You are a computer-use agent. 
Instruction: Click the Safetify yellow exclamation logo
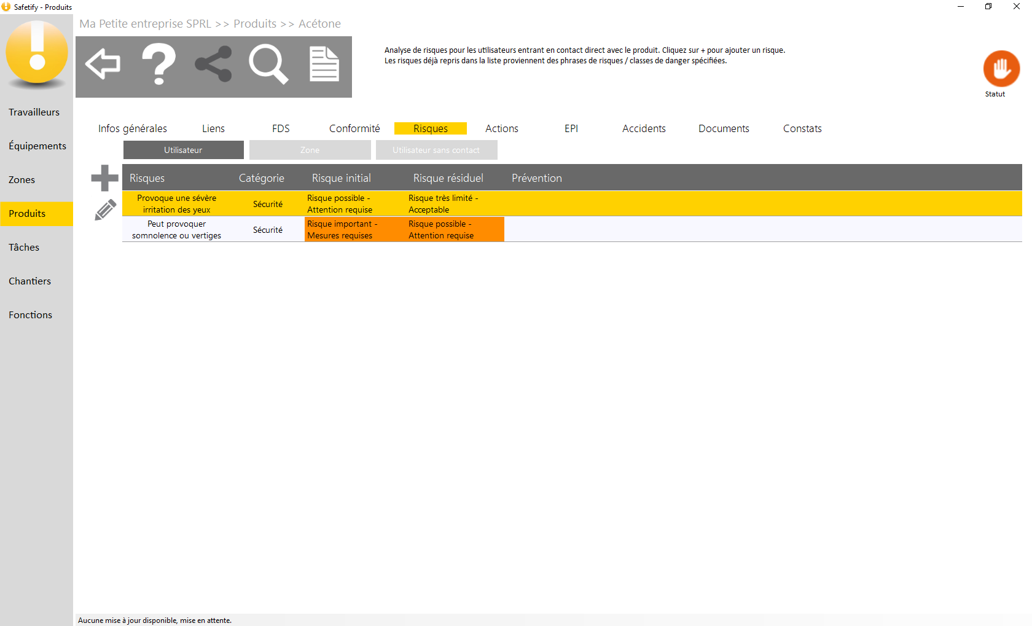point(37,53)
